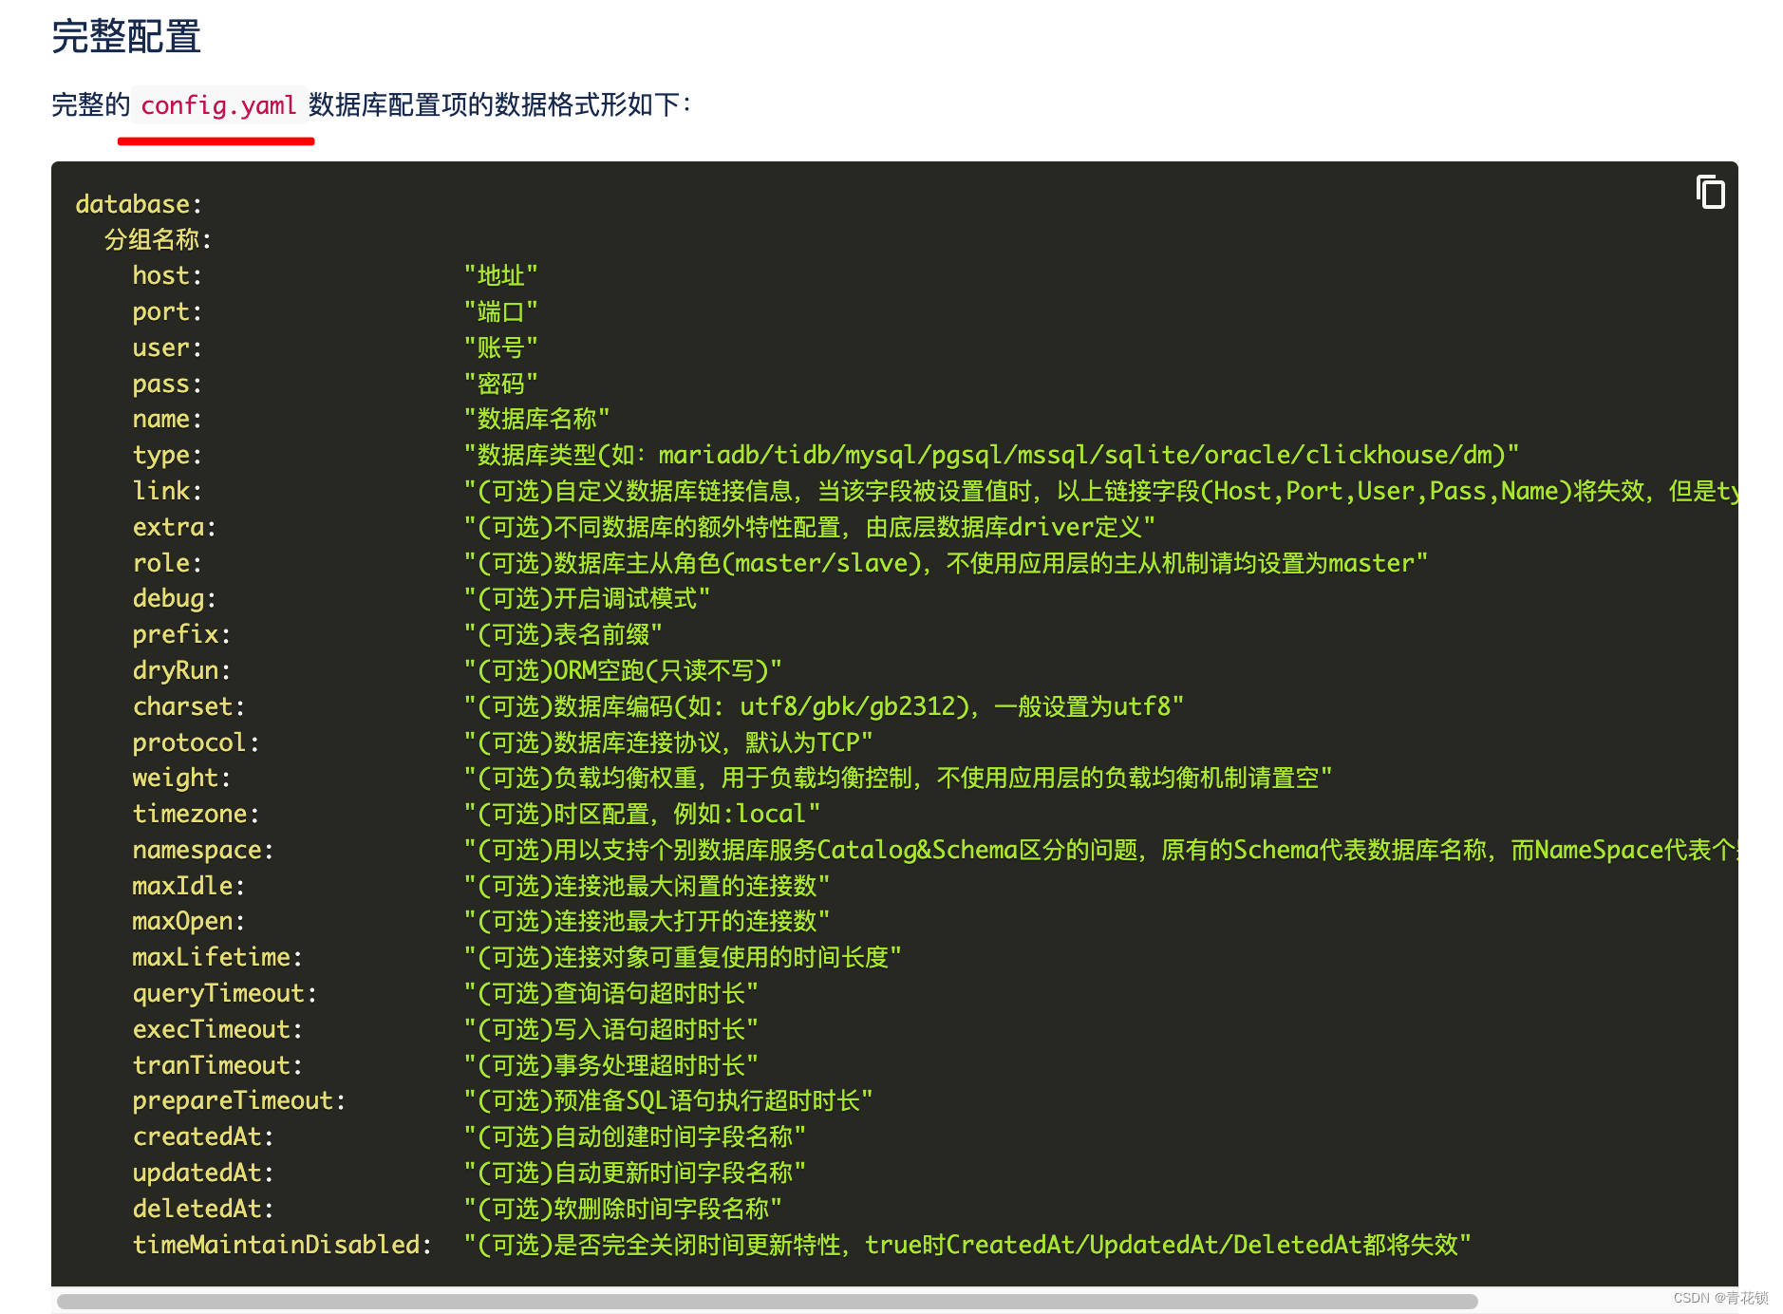Click the timezone: key
The height and width of the screenshot is (1314, 1783).
coord(196,814)
